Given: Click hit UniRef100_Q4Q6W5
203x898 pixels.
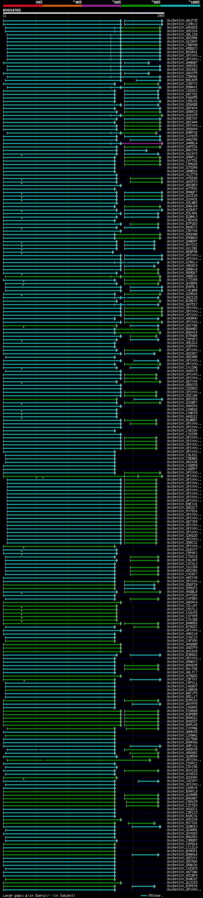Looking at the screenshot, I should [182, 644].
